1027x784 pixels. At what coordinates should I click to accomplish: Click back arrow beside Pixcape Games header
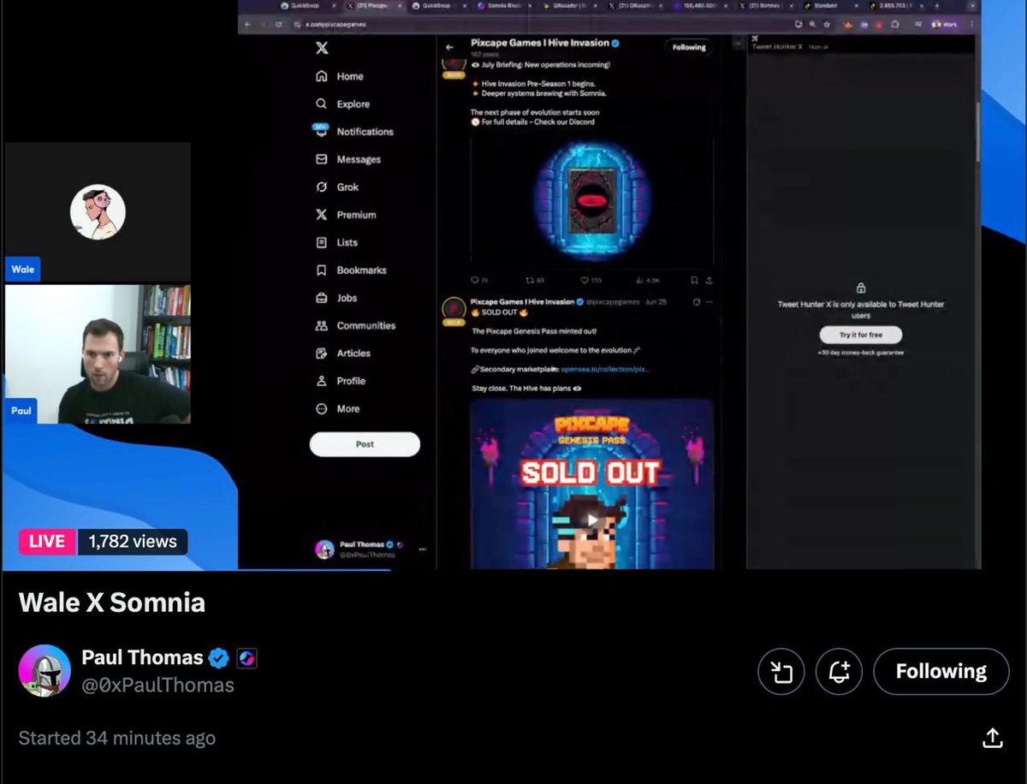pos(450,47)
